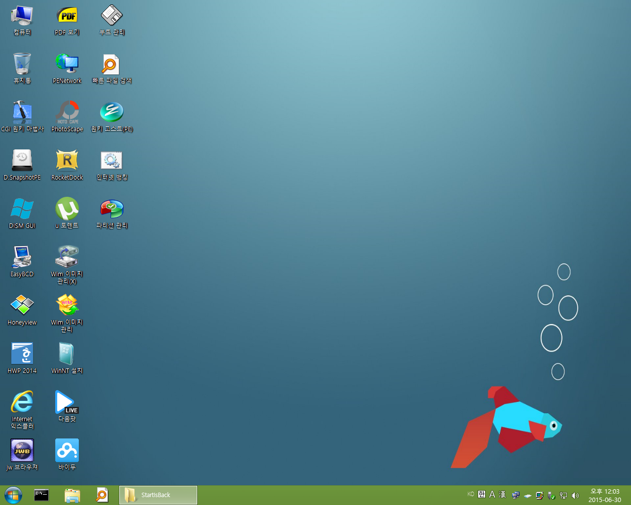The width and height of the screenshot is (631, 505).
Task: Open Safely Remove Hardware USB tray icon
Action: pos(551,496)
